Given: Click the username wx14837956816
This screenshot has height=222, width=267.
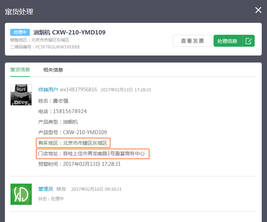Looking at the screenshot, I should (78, 90).
